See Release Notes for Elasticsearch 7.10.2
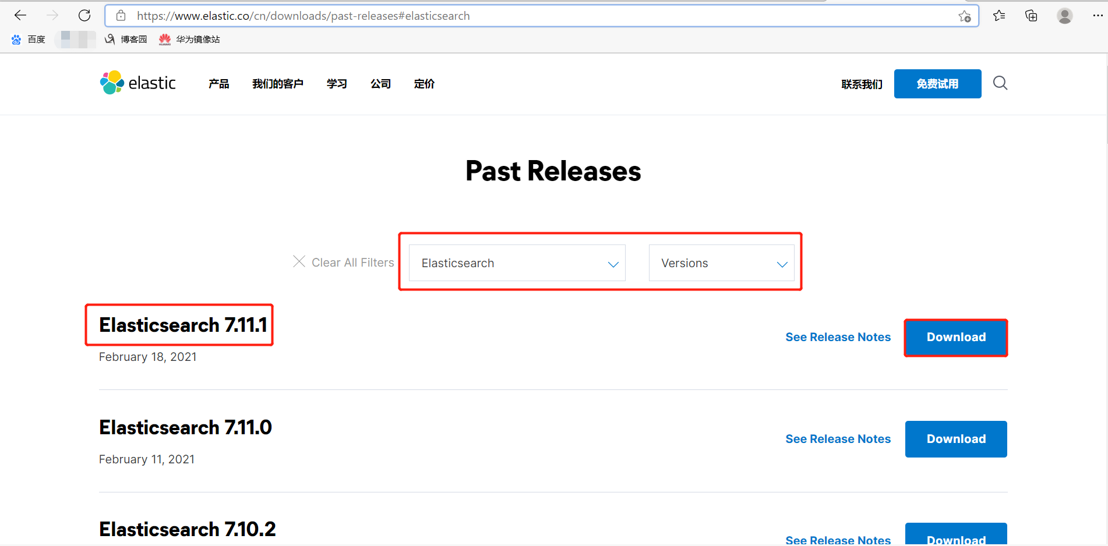The height and width of the screenshot is (546, 1108). click(x=838, y=540)
